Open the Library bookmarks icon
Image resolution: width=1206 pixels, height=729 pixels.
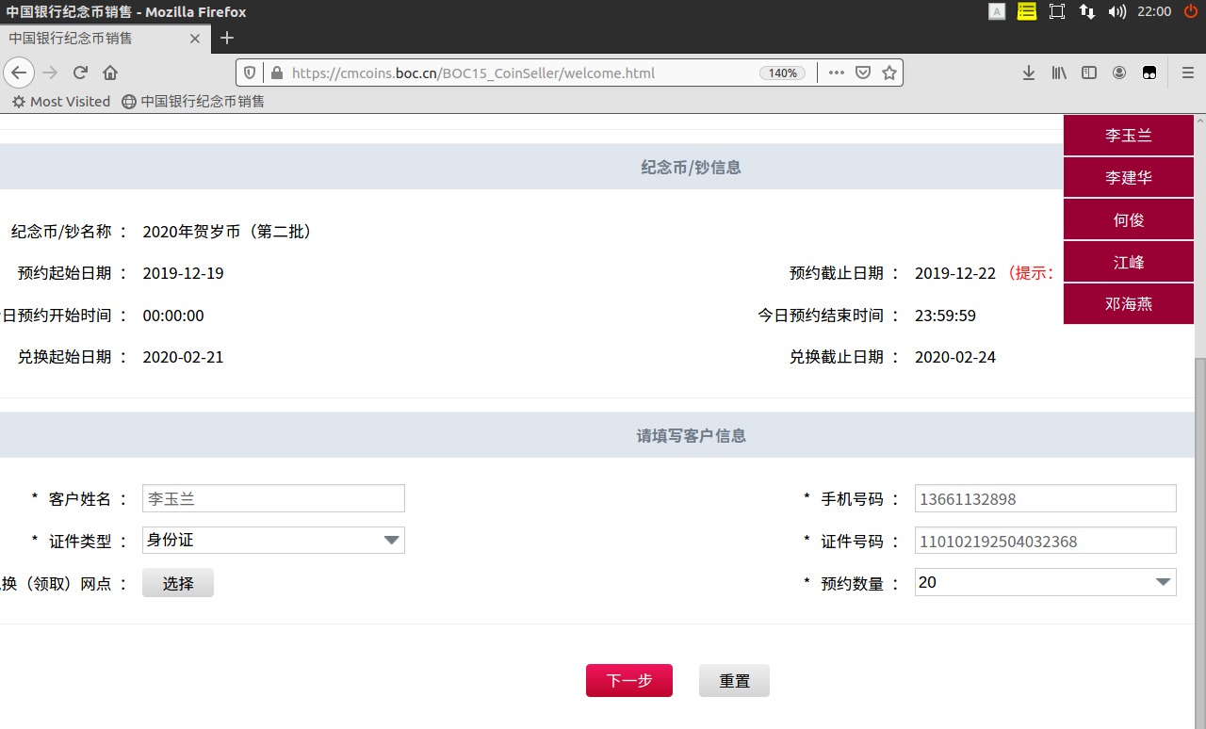pyautogui.click(x=1059, y=73)
